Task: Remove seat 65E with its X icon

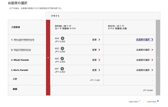Action: click(62, 59)
